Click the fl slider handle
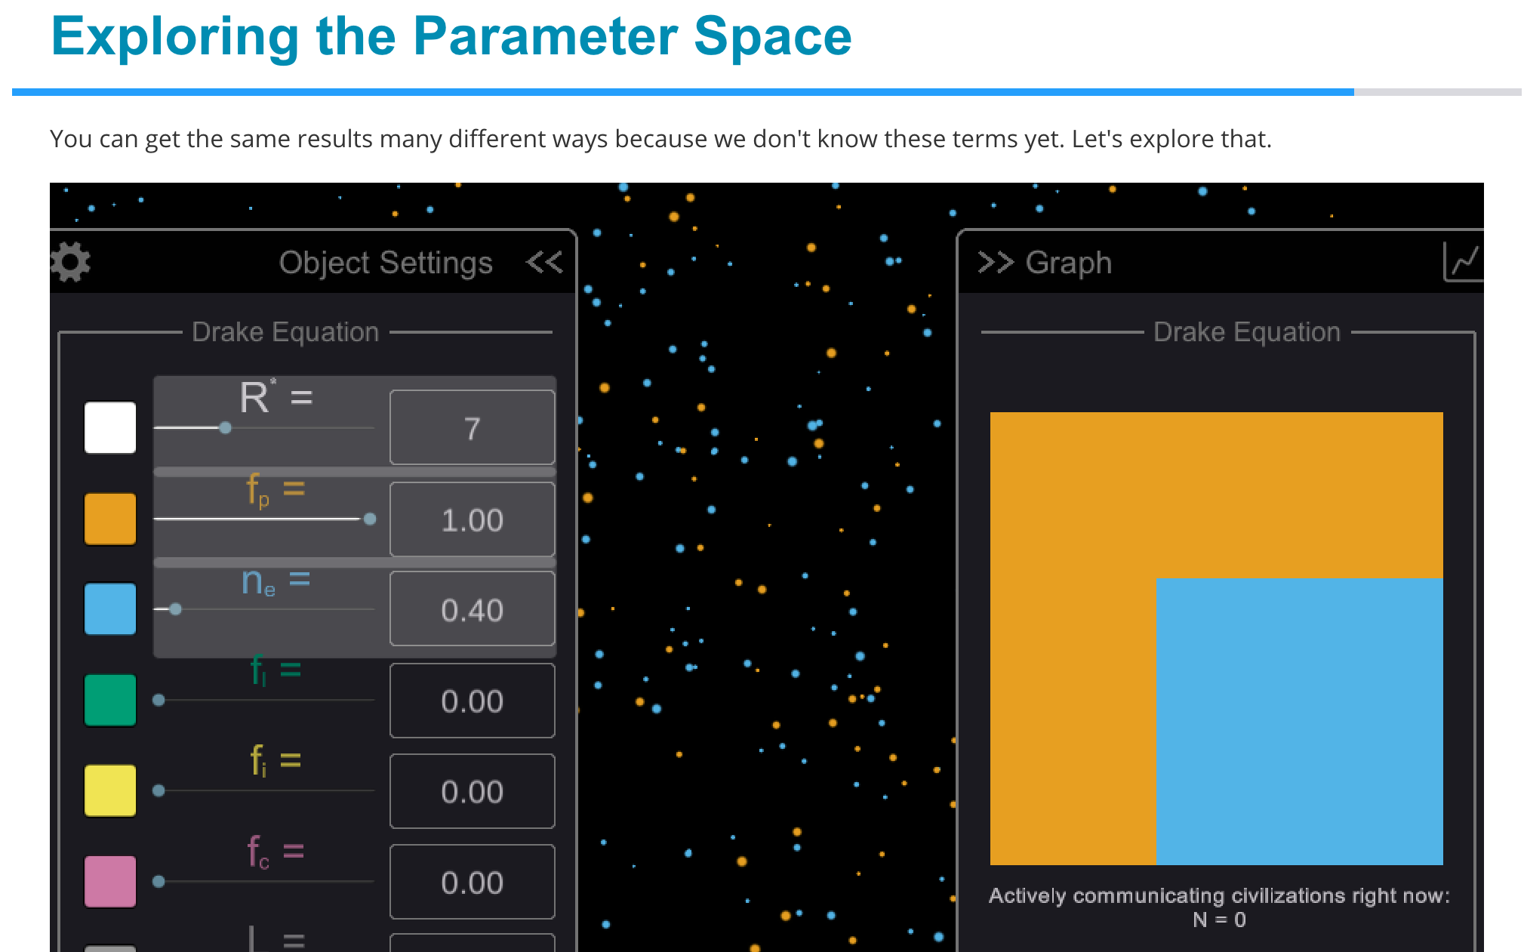The height and width of the screenshot is (952, 1524). (x=159, y=700)
